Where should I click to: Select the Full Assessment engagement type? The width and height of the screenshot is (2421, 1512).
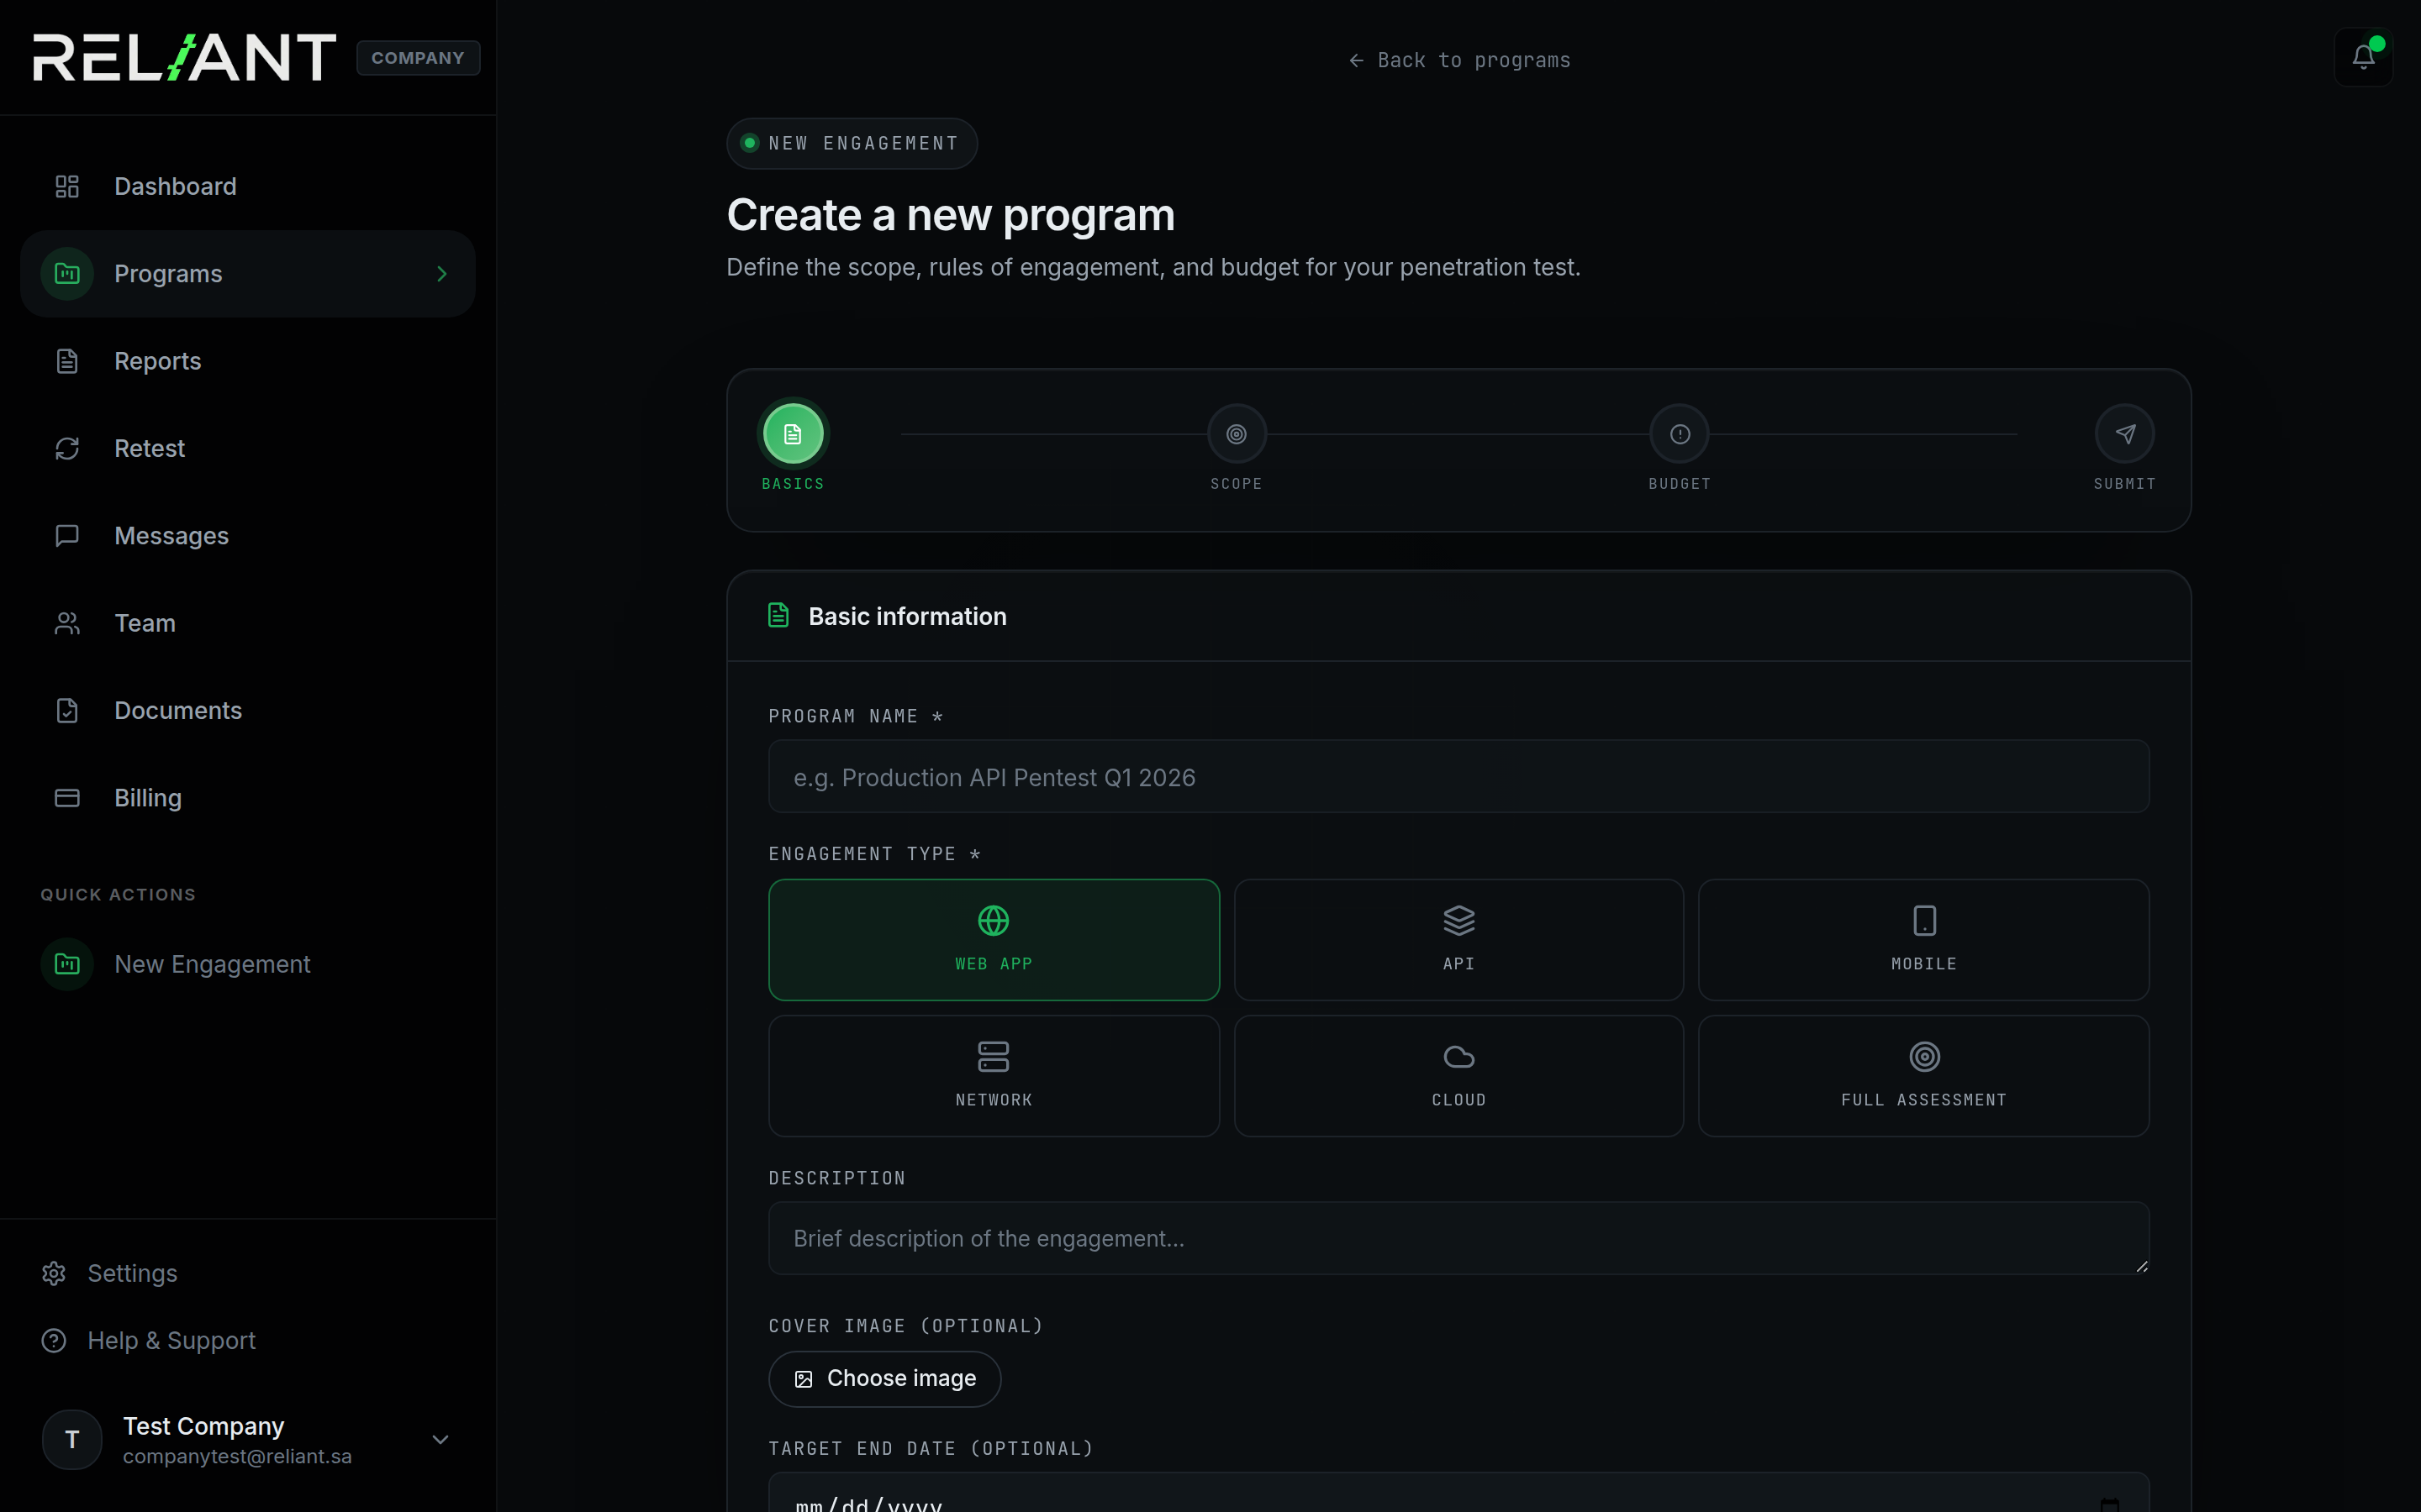1924,1076
